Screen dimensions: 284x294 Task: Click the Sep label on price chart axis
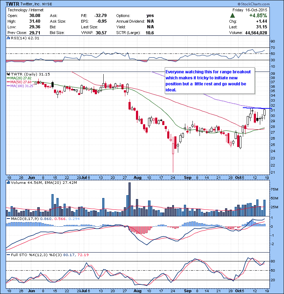point(187,177)
